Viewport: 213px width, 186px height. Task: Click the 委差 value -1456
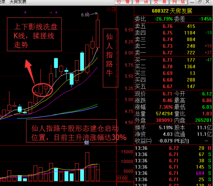coord(205,19)
